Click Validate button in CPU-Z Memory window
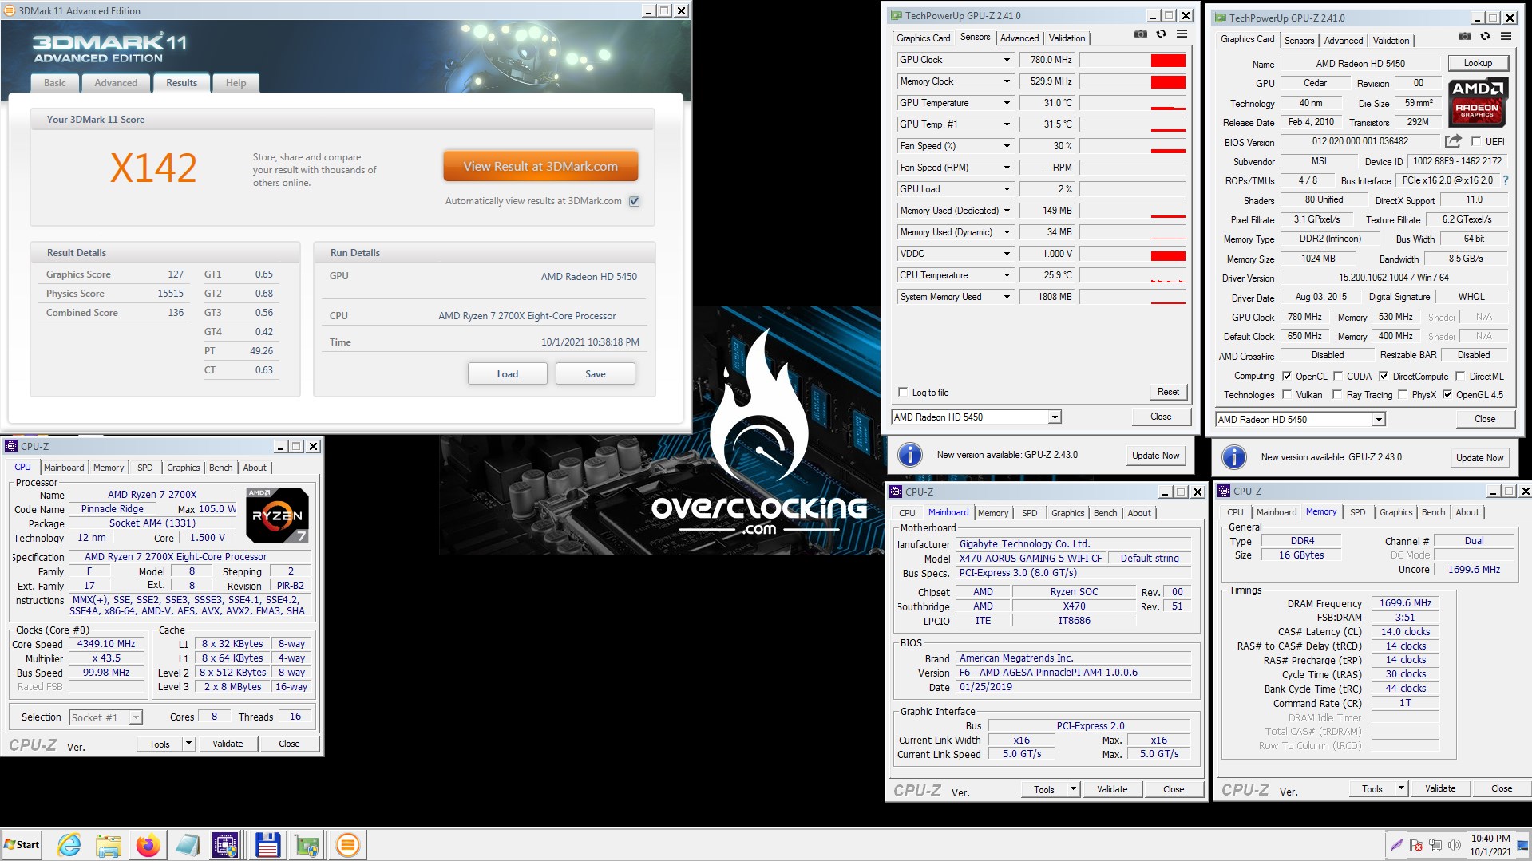The height and width of the screenshot is (861, 1532). point(1440,788)
